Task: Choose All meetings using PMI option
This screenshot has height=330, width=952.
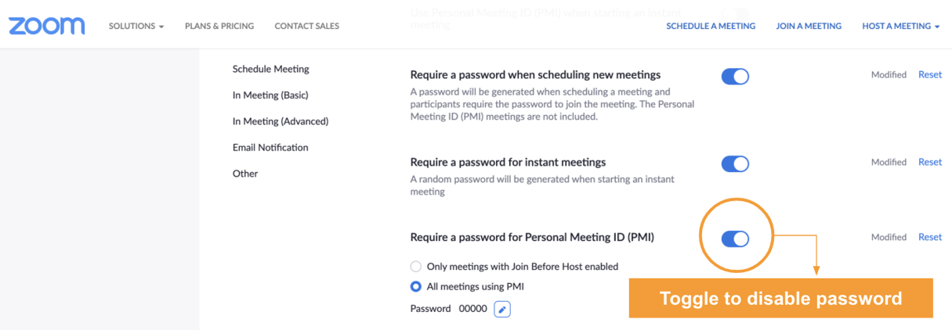Action: pos(416,286)
